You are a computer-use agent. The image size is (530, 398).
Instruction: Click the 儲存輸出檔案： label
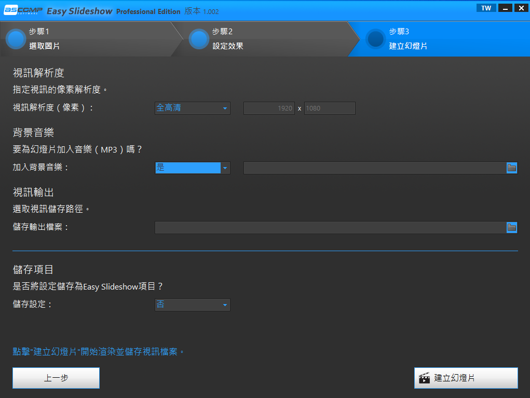pyautogui.click(x=41, y=227)
